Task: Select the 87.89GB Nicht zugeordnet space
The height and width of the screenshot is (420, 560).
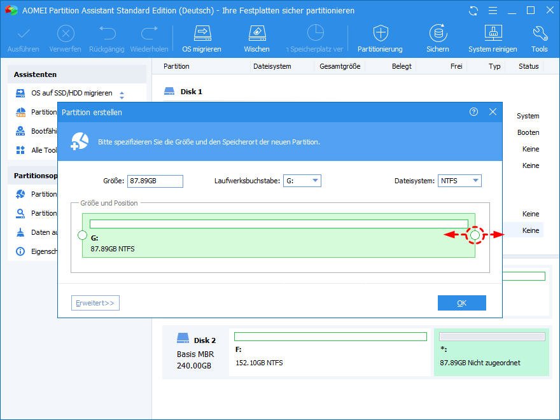Action: tap(491, 352)
